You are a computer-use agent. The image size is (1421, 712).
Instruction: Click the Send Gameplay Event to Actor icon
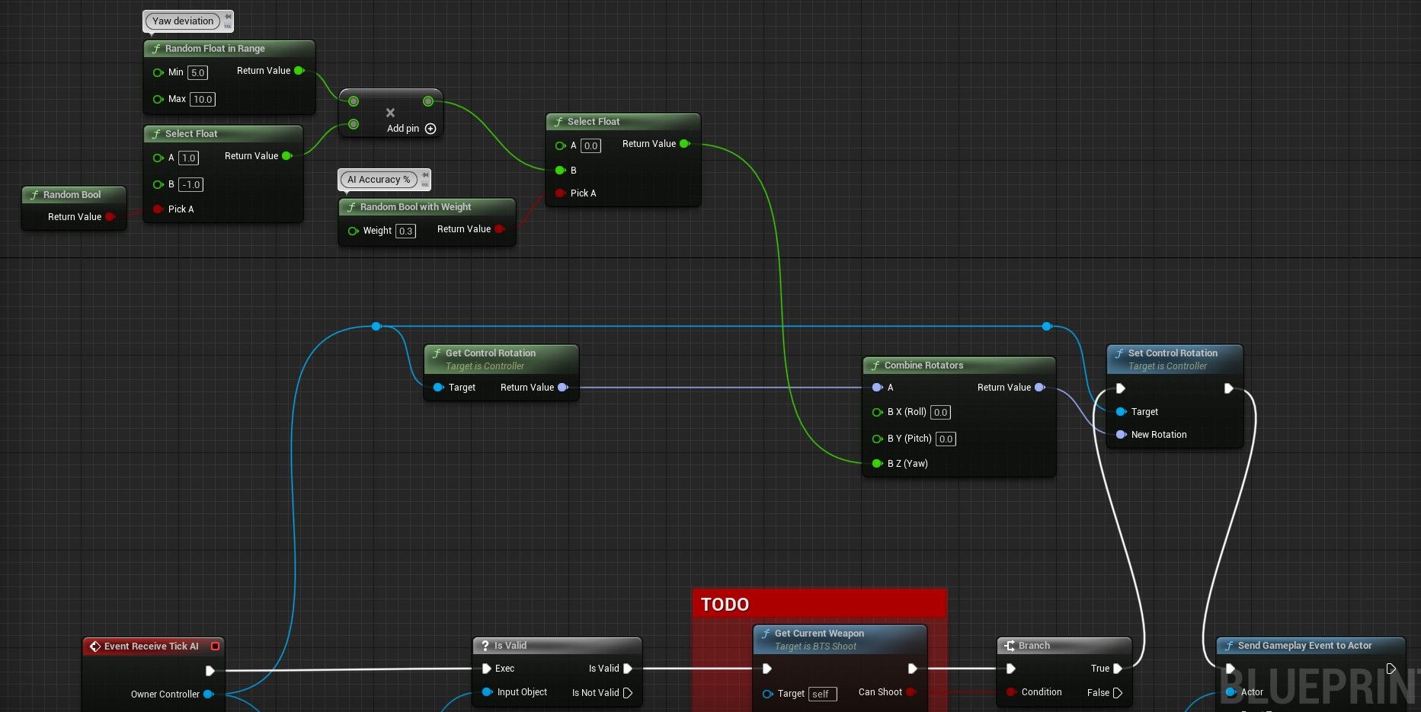tap(1229, 645)
